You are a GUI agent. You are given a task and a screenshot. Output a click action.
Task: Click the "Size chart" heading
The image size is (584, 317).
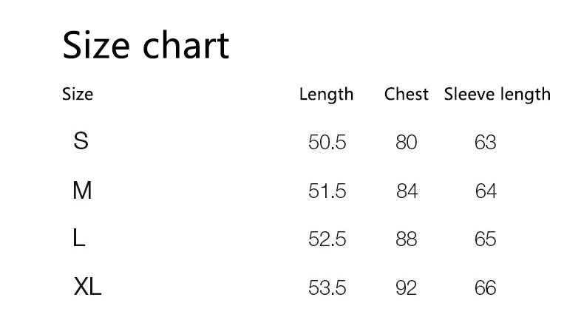pos(146,46)
